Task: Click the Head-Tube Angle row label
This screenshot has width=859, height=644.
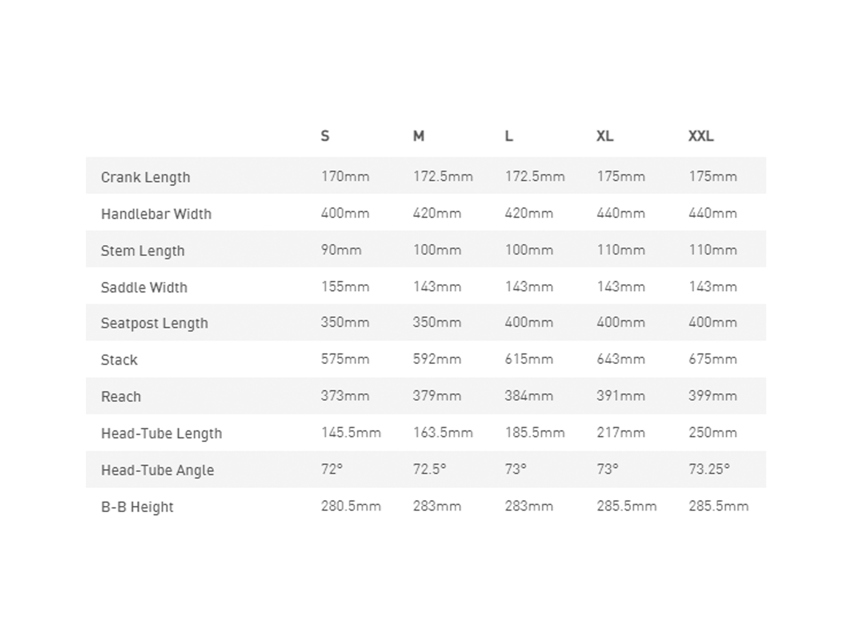Action: coord(157,470)
